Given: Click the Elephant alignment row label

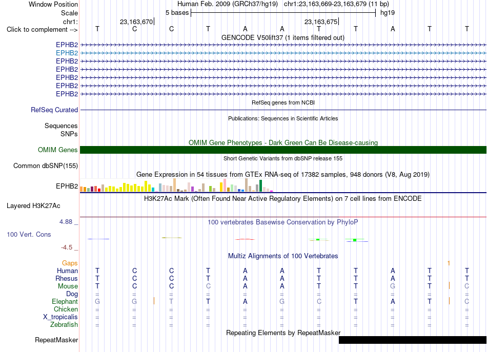Looking at the screenshot, I should pos(65,301).
